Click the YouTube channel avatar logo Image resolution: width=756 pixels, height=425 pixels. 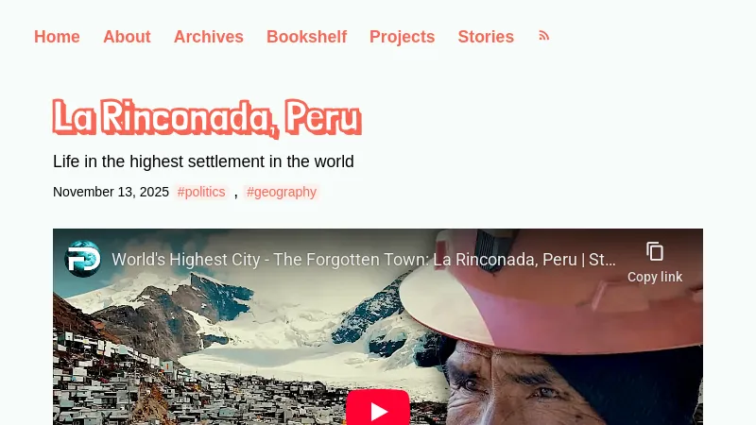[x=83, y=259]
